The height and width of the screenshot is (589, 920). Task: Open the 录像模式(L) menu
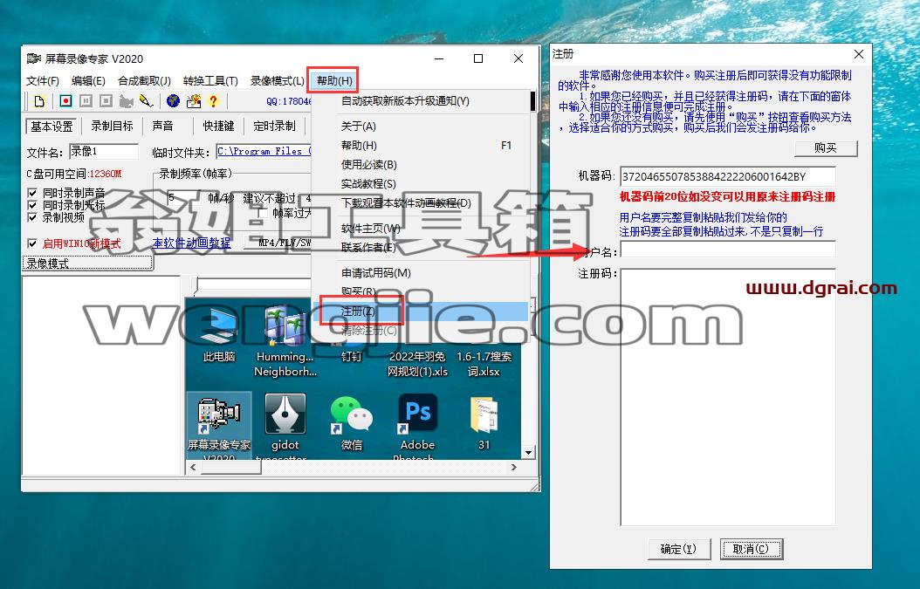(277, 80)
